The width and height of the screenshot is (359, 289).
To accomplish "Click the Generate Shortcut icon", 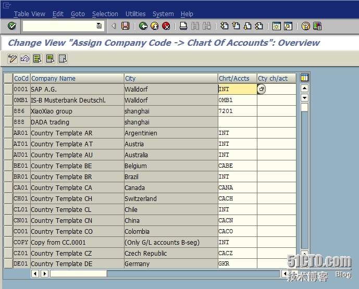I will click(x=288, y=26).
